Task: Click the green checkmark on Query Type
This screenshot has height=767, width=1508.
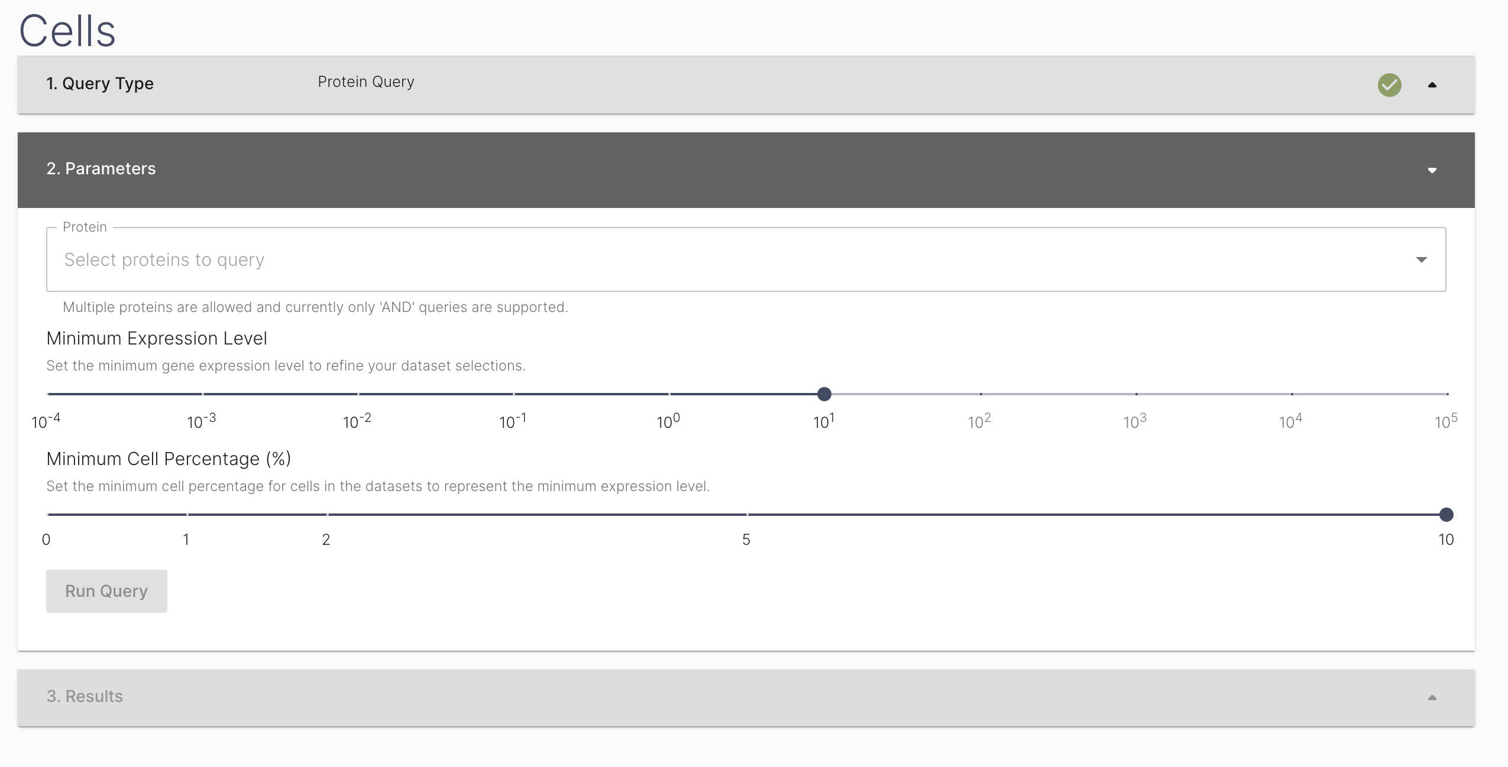Action: [1389, 85]
